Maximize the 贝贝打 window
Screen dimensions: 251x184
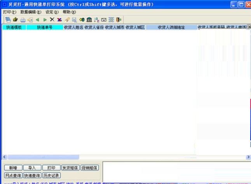[241, 5]
